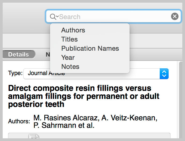The image size is (185, 141).
Task: Open the search scope chevron
Action: click(57, 16)
